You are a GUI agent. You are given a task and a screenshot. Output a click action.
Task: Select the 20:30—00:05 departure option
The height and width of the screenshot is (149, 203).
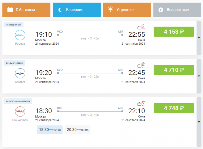pyautogui.click(x=77, y=130)
